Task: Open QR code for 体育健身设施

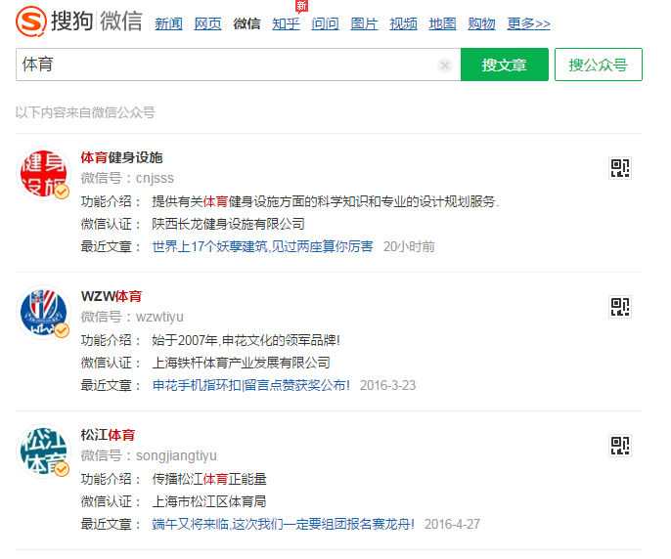Action: (620, 168)
